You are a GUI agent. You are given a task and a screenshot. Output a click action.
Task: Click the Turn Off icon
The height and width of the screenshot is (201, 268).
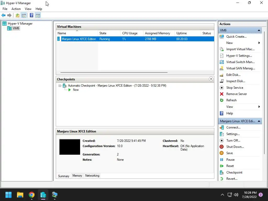coord(222,141)
